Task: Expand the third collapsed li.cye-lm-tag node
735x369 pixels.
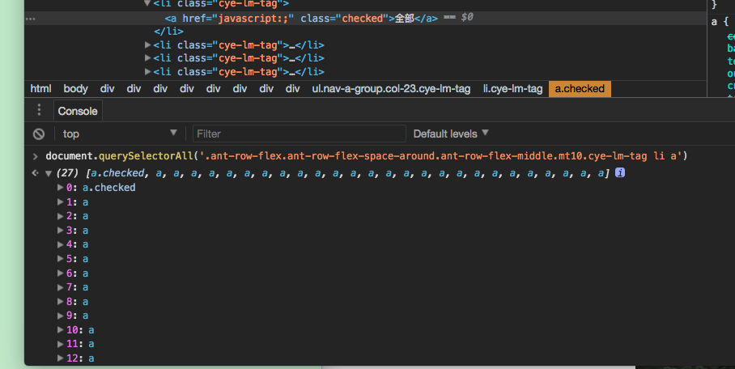Action: (147, 72)
